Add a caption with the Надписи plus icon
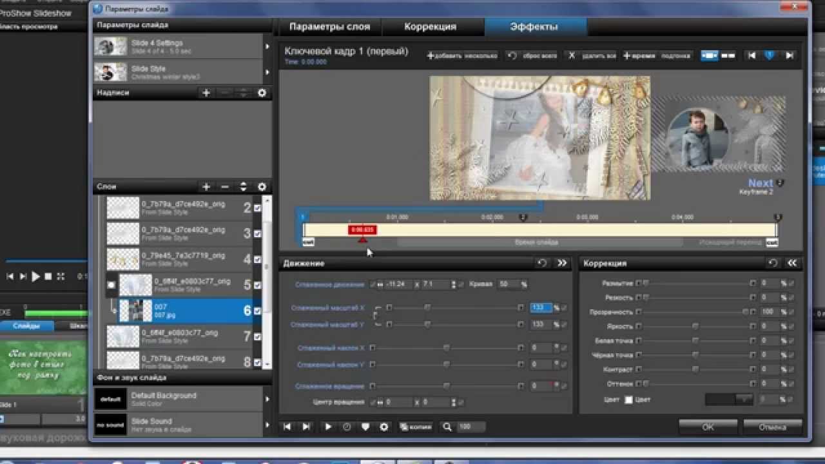 pos(206,93)
